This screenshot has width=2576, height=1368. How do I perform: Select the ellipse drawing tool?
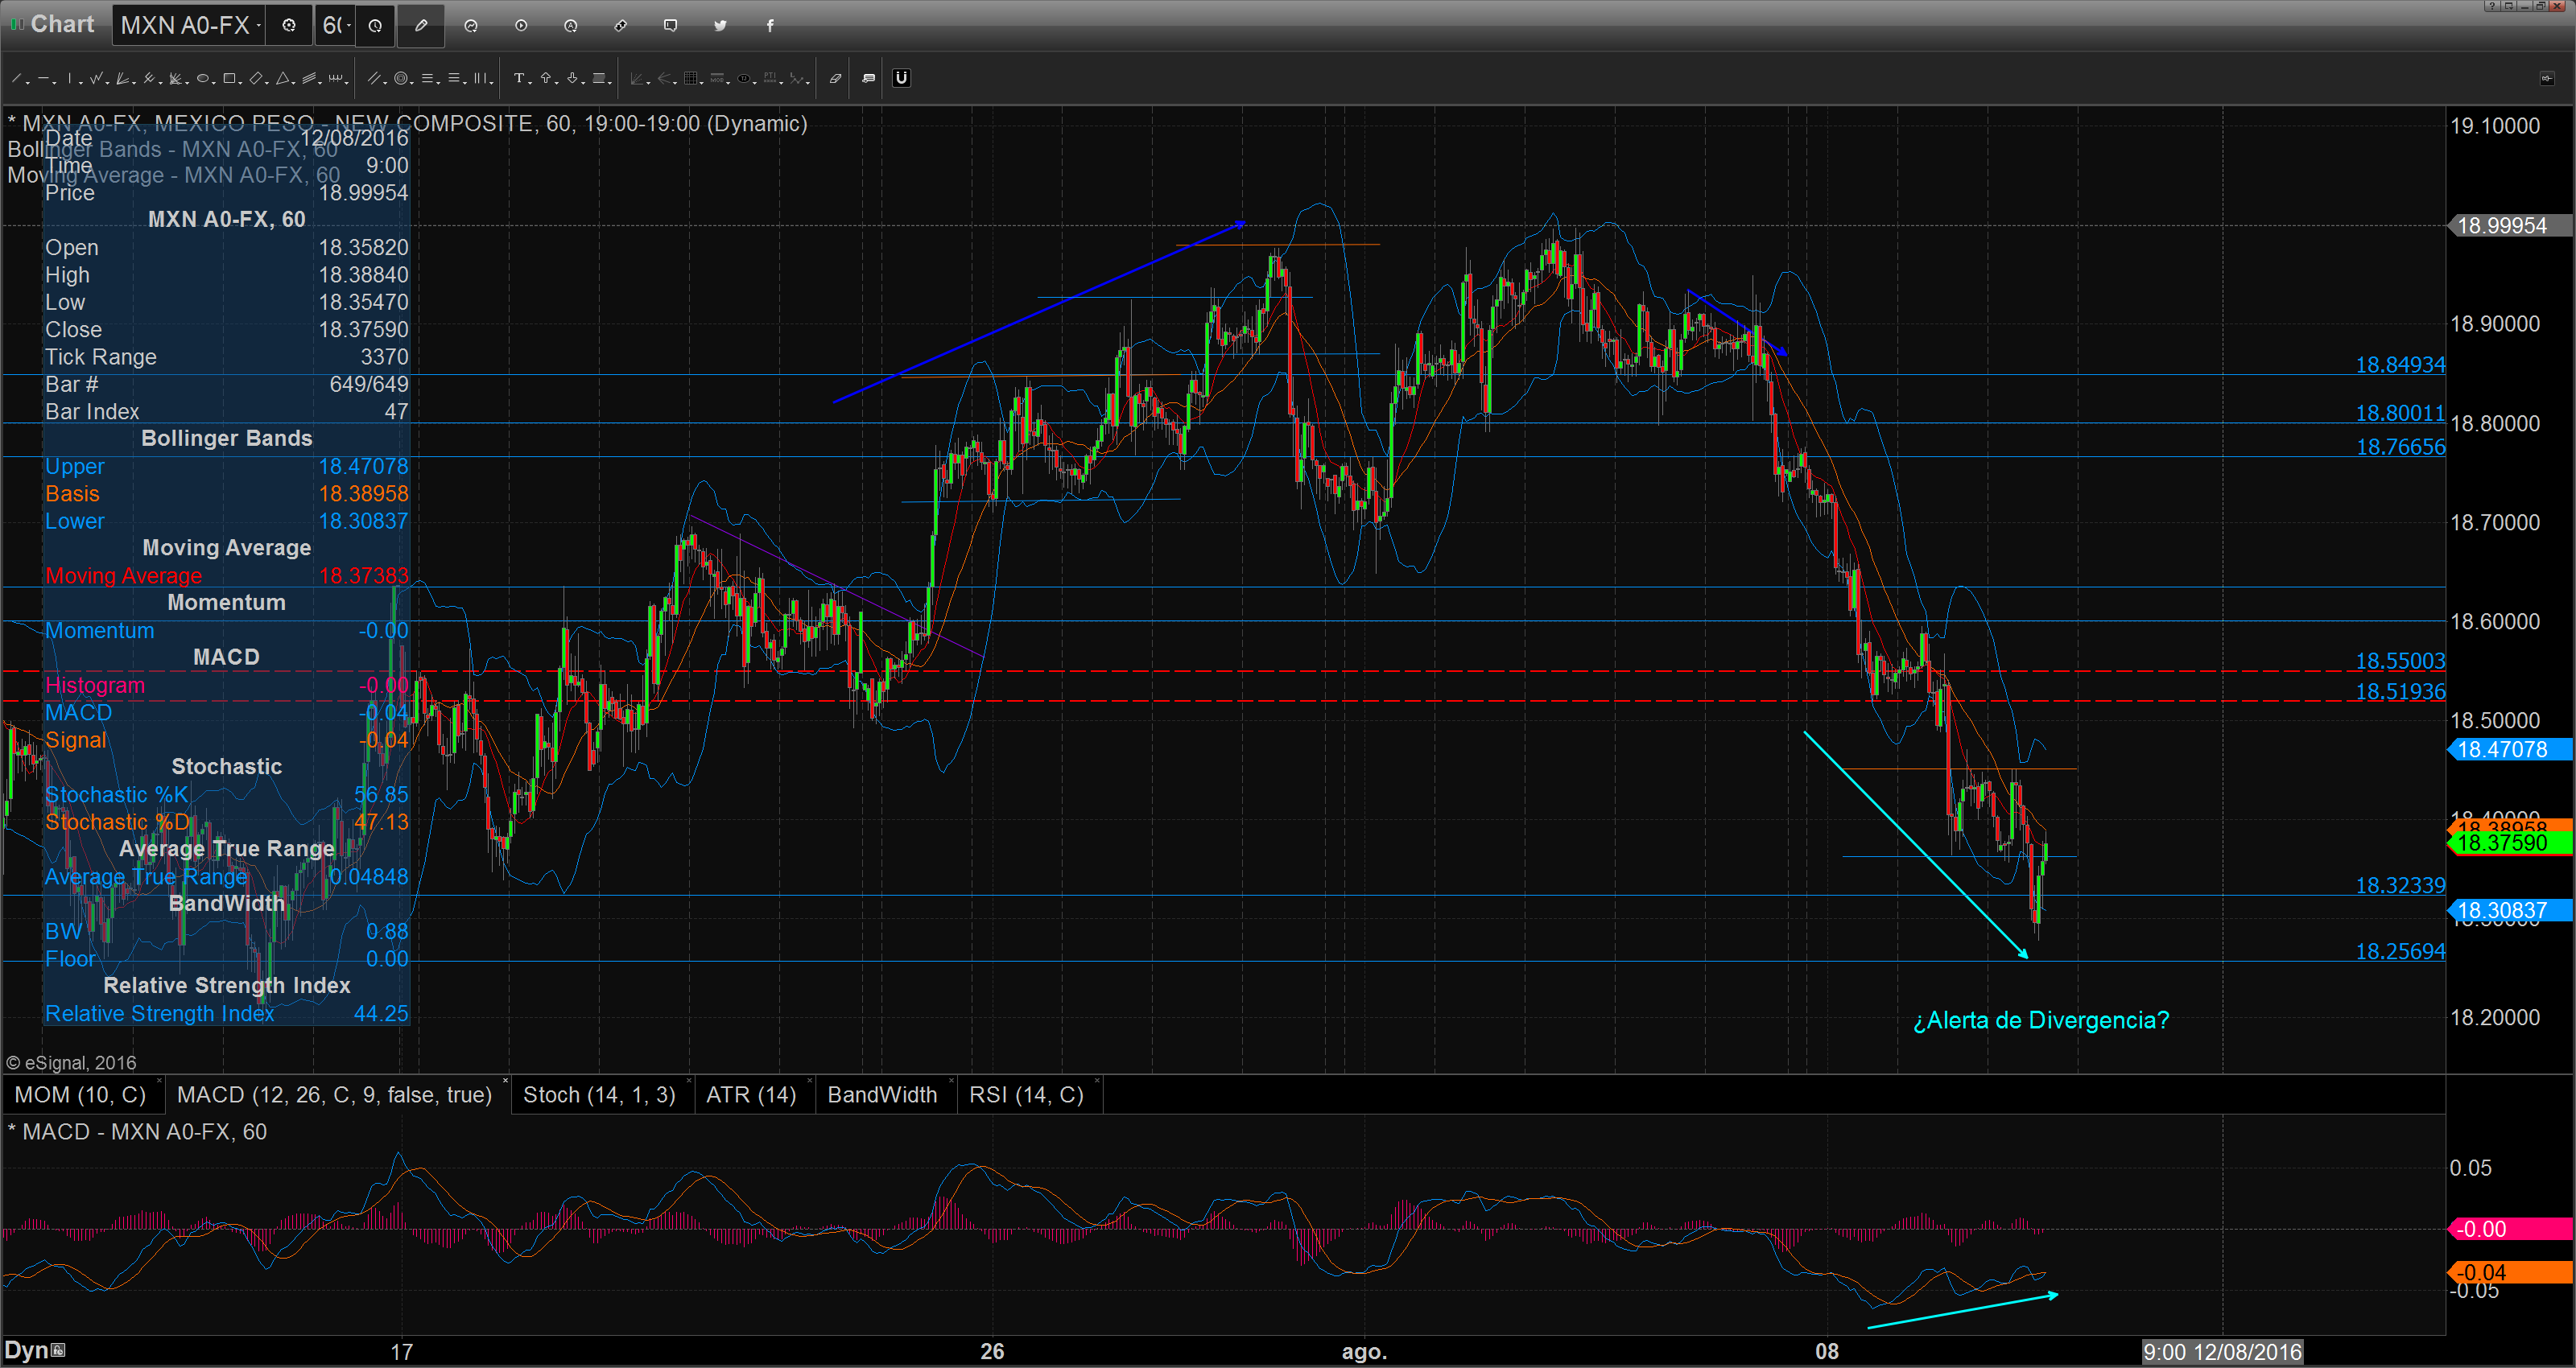[203, 78]
